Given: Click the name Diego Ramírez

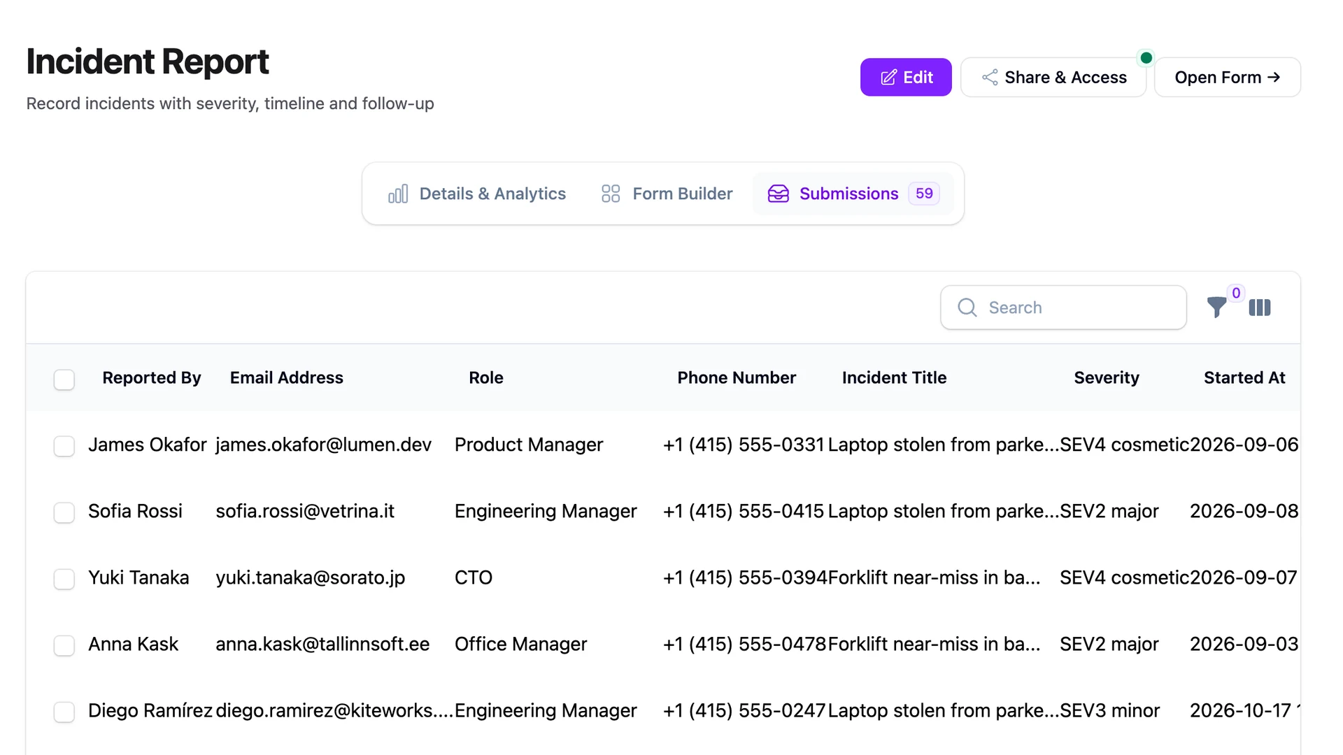Looking at the screenshot, I should 150,710.
